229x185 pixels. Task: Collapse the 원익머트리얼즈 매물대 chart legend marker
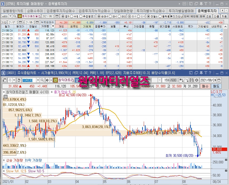4,92
